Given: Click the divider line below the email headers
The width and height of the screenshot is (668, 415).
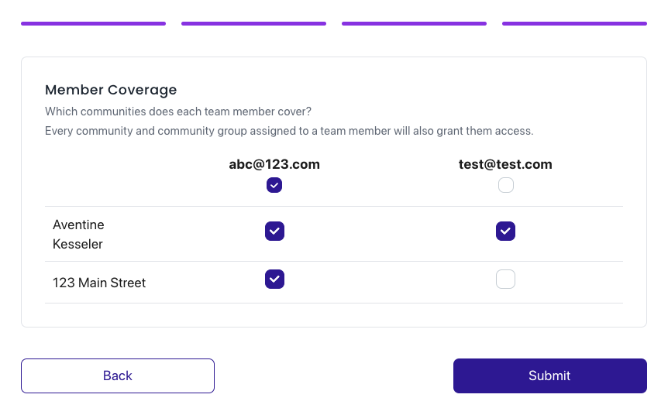Looking at the screenshot, I should tap(334, 207).
